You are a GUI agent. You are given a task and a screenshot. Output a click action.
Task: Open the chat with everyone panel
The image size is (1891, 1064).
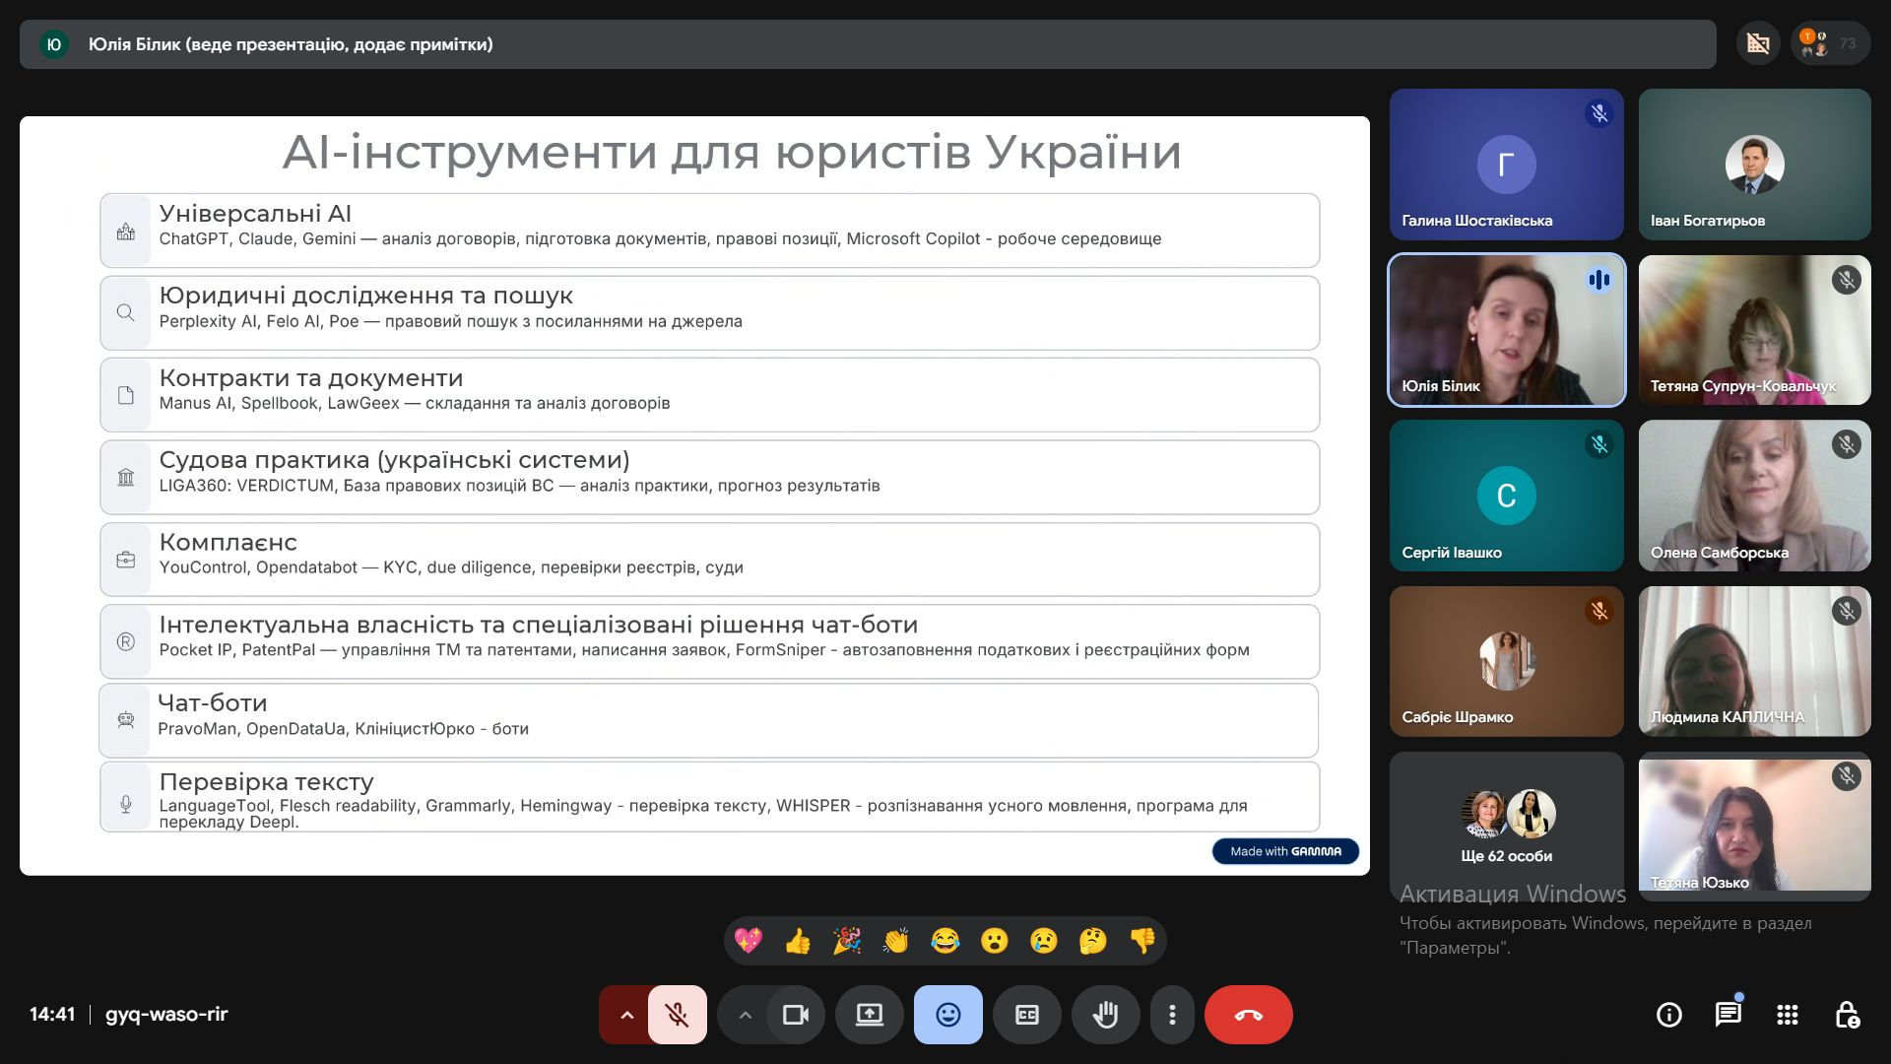click(1728, 1015)
